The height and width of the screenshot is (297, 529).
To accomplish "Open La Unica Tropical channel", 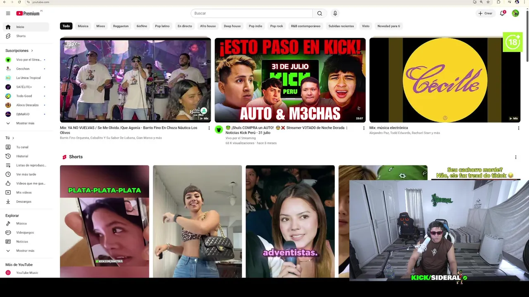I will coord(26,78).
